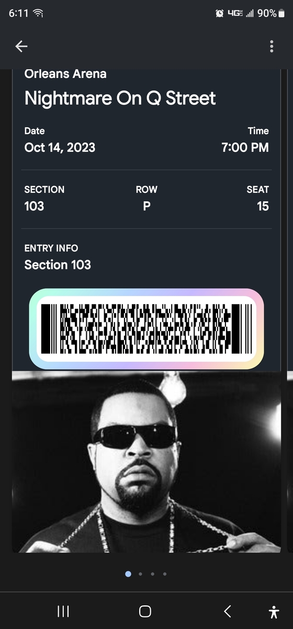
Task: Tap the black-and-white artist photo
Action: 146,462
